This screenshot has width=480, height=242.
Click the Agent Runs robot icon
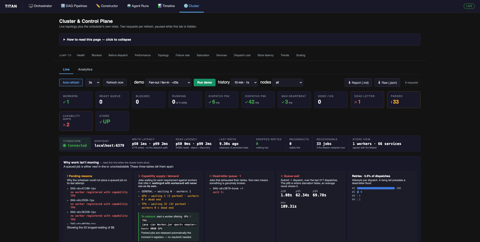pyautogui.click(x=129, y=6)
